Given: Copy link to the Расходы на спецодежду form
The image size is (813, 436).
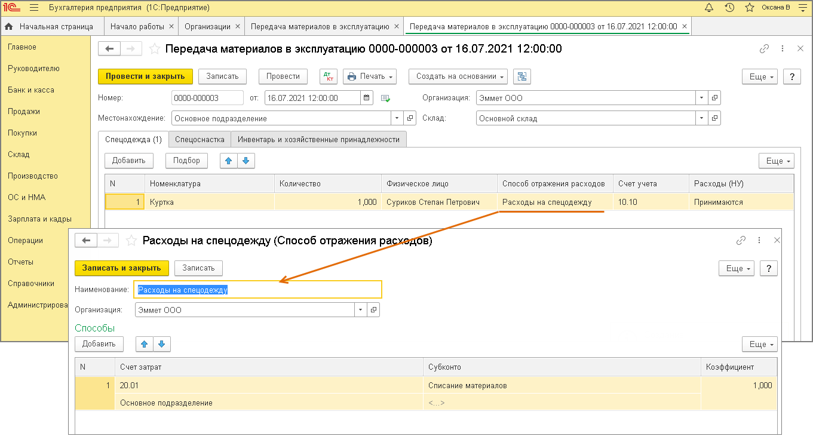Looking at the screenshot, I should (741, 240).
